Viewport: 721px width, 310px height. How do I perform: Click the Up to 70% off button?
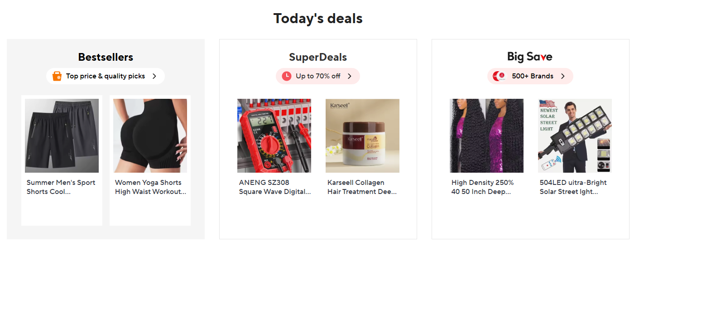click(x=318, y=76)
